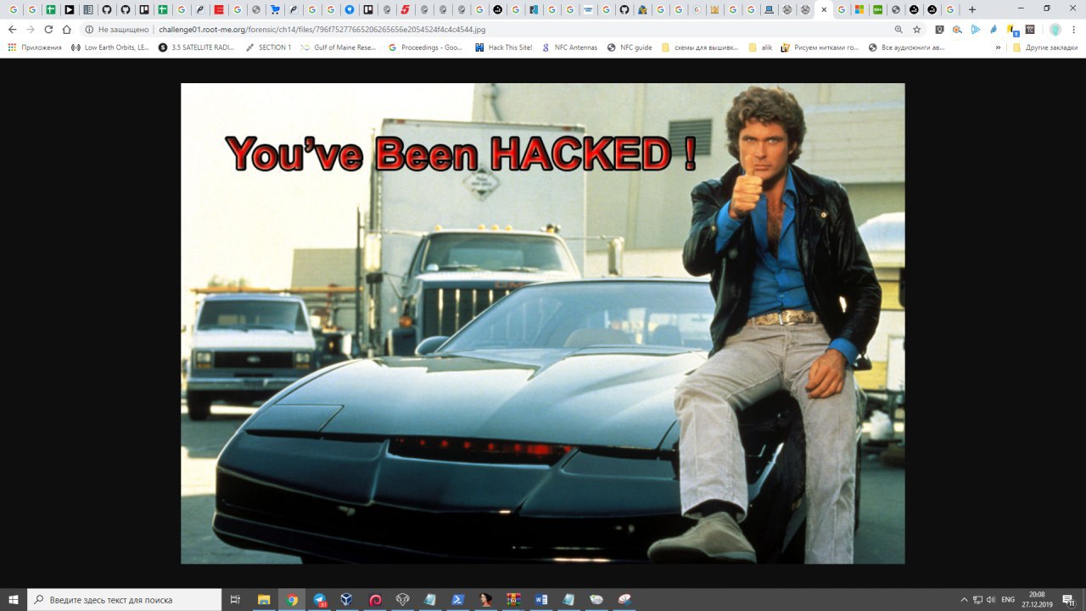
Task: Open Task View on the taskbar
Action: 235,599
